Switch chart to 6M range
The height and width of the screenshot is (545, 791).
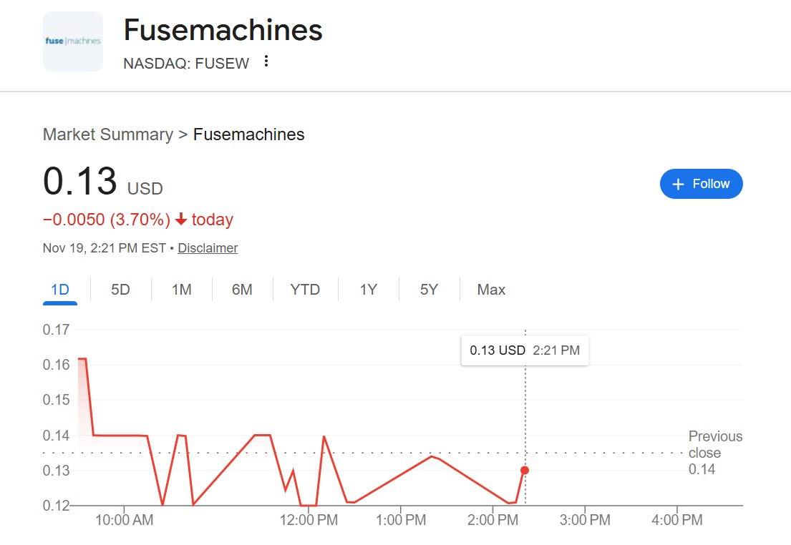pos(242,290)
